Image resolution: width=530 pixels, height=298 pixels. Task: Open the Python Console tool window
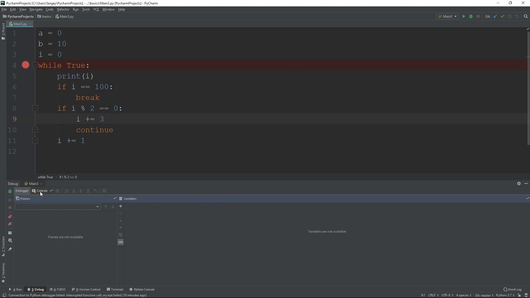(142, 289)
